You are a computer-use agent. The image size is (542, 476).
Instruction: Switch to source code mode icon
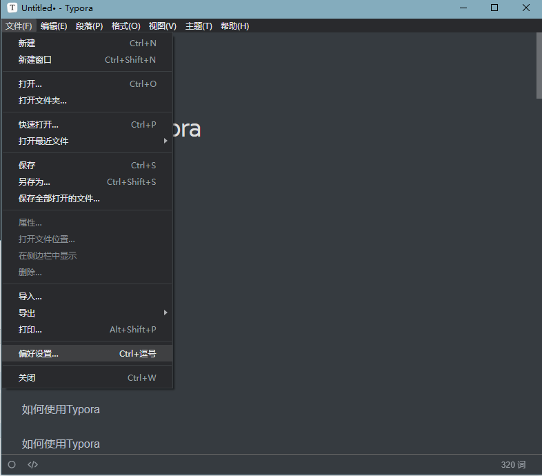coord(32,464)
